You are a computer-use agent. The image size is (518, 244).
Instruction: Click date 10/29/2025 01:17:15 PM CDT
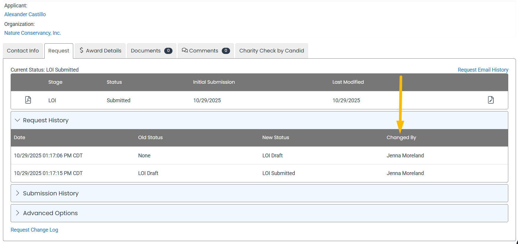pyautogui.click(x=48, y=173)
